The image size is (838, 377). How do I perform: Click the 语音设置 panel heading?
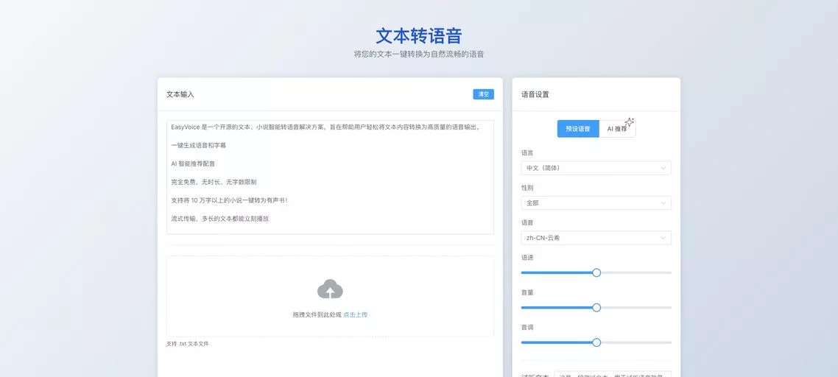click(535, 94)
